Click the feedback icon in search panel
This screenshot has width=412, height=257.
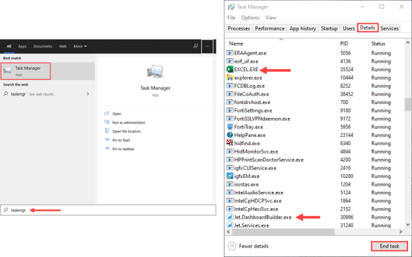(195, 46)
